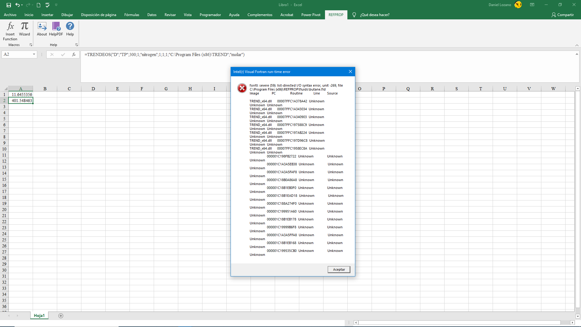Open the HelpPDF document icon
Screen dimensions: 581x327
pos(56,27)
